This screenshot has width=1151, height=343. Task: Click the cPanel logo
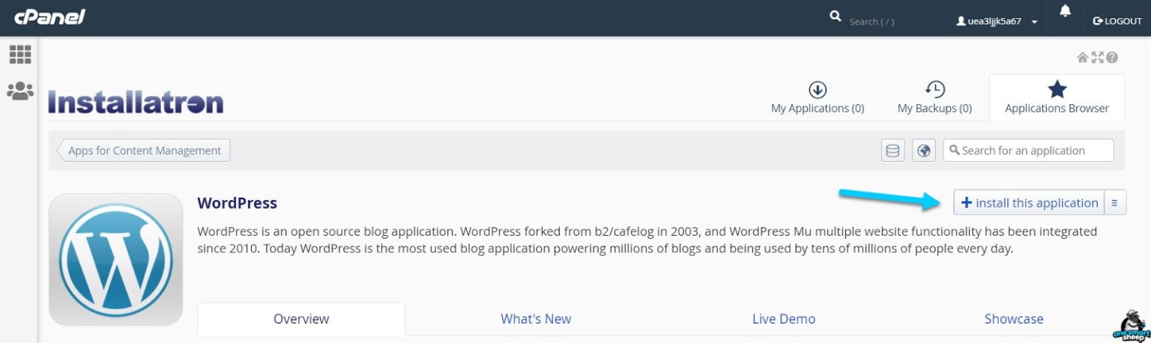(x=49, y=17)
